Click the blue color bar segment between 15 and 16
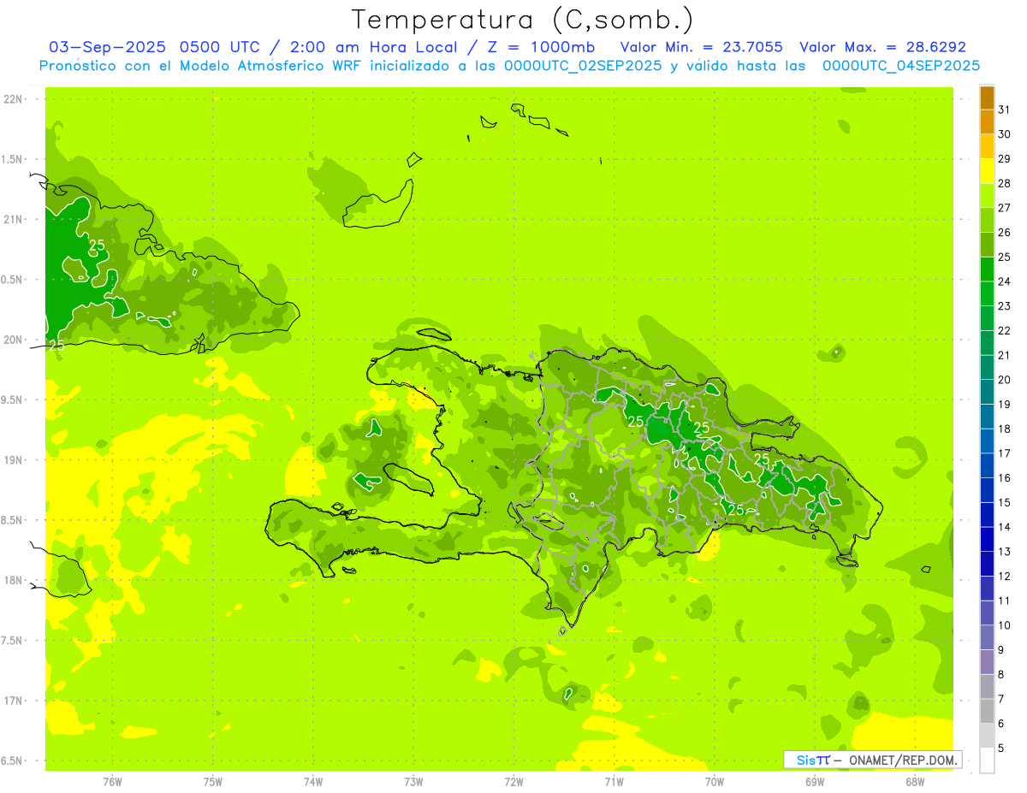The image size is (1027, 793). 987,490
